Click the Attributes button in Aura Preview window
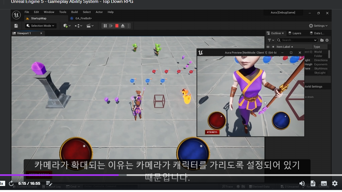342x192 pixels. tap(212, 132)
